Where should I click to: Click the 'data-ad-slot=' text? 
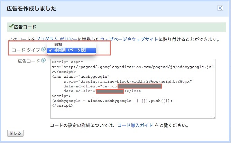click(80, 91)
